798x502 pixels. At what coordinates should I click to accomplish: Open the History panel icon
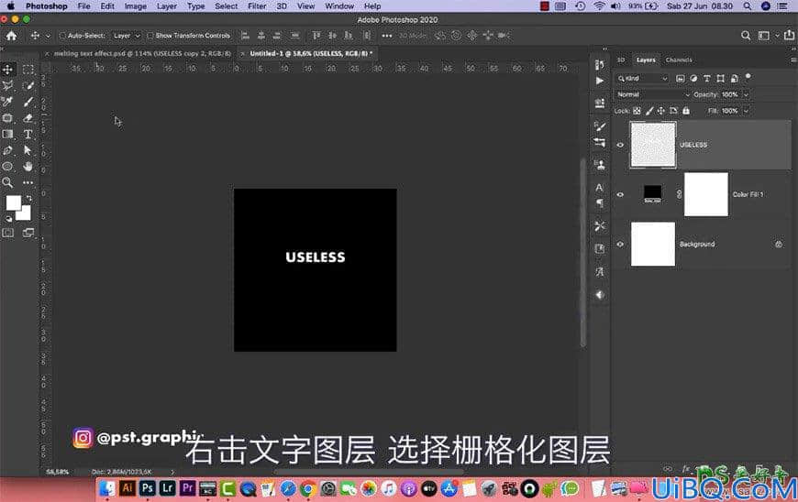(600, 64)
